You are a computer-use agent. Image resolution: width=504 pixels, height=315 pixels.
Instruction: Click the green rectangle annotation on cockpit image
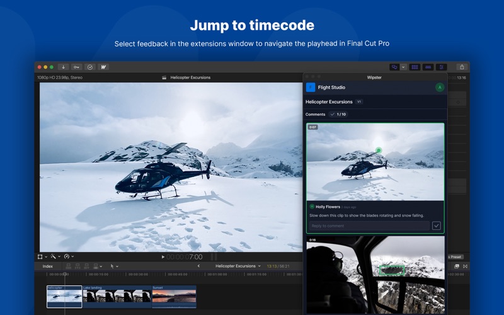(392, 270)
